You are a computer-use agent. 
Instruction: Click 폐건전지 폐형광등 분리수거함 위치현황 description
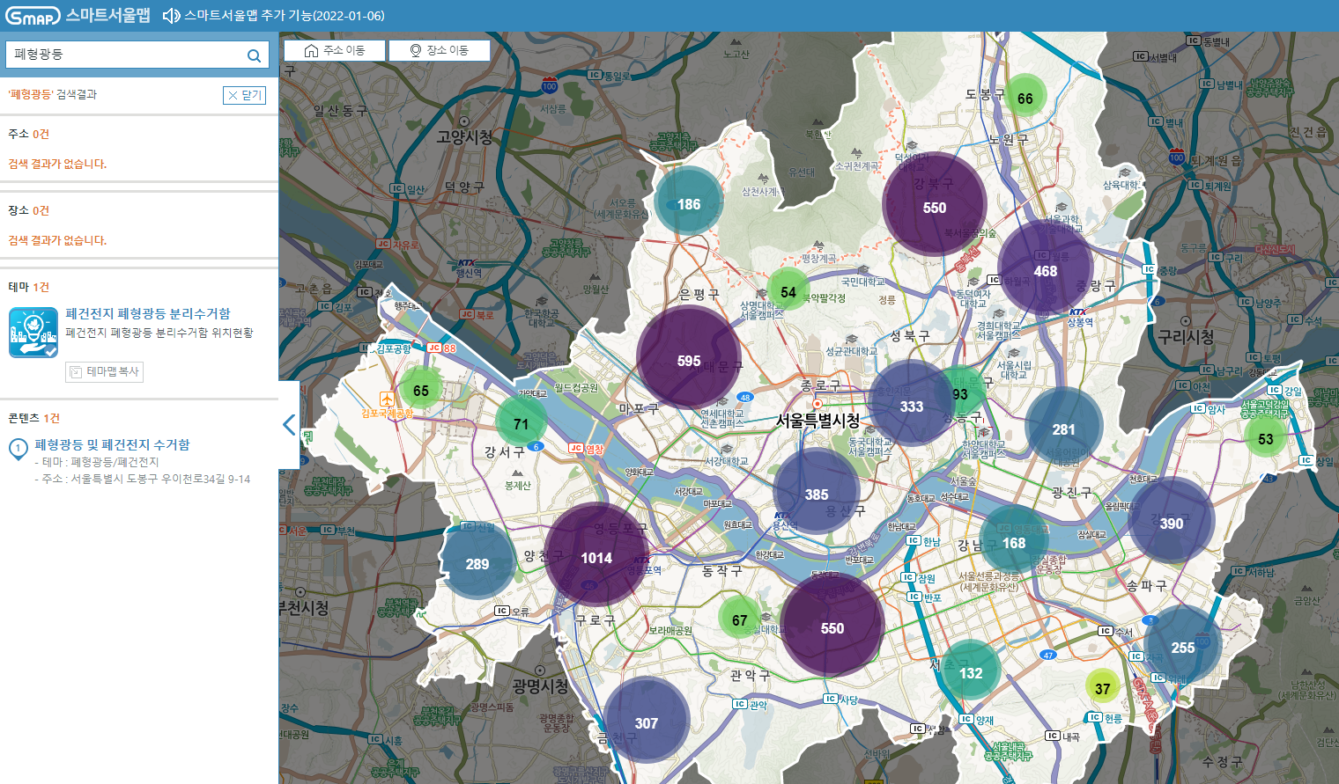coord(159,333)
